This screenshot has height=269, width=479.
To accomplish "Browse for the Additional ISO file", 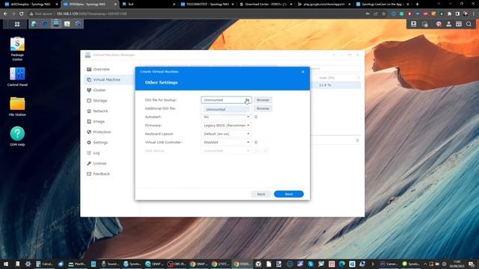I will tap(263, 108).
